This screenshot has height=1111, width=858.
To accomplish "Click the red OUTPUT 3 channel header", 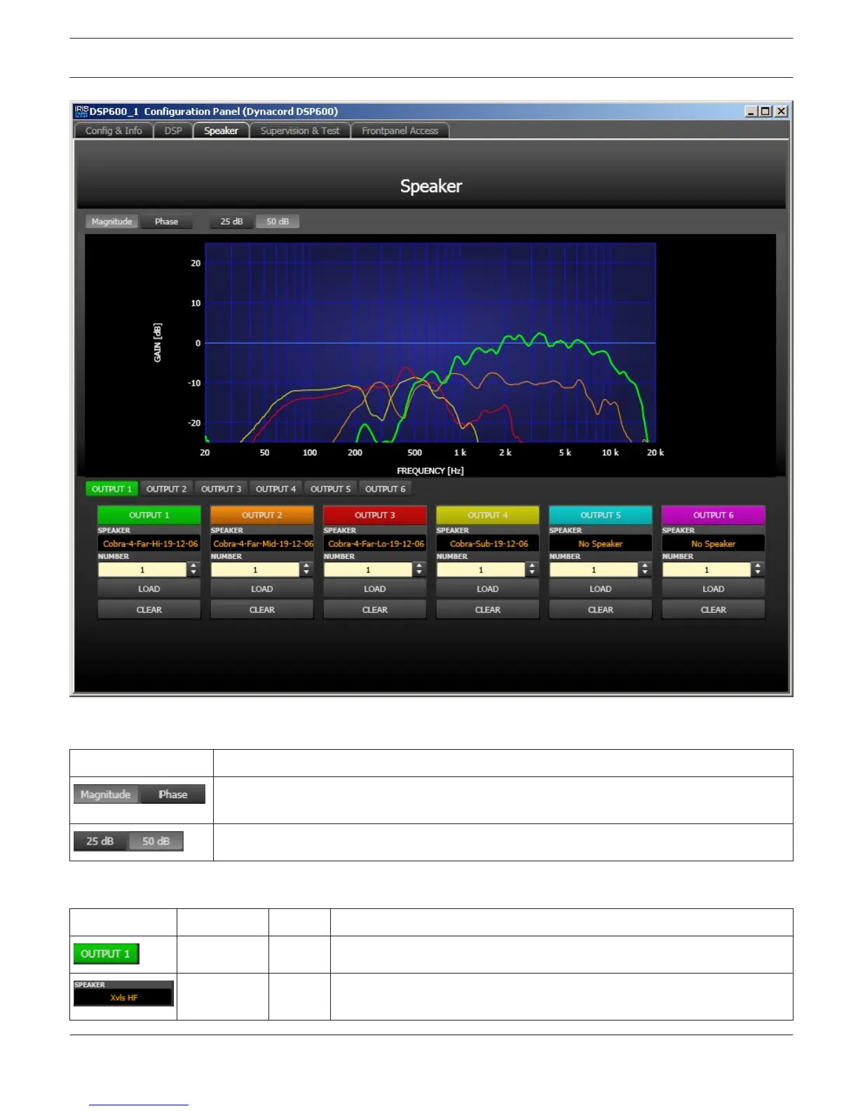I will pos(374,515).
